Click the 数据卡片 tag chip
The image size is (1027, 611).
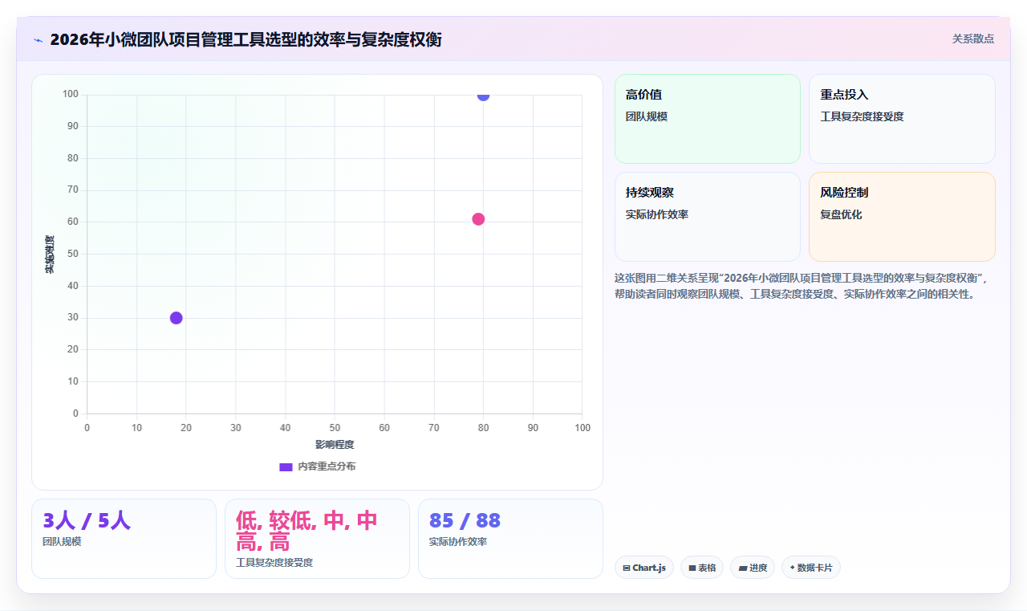pyautogui.click(x=811, y=568)
